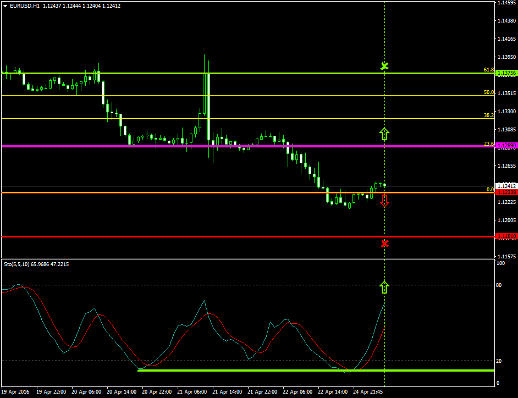The height and width of the screenshot is (398, 518).
Task: Select the red sell arrow below the yellow line
Action: 384,201
